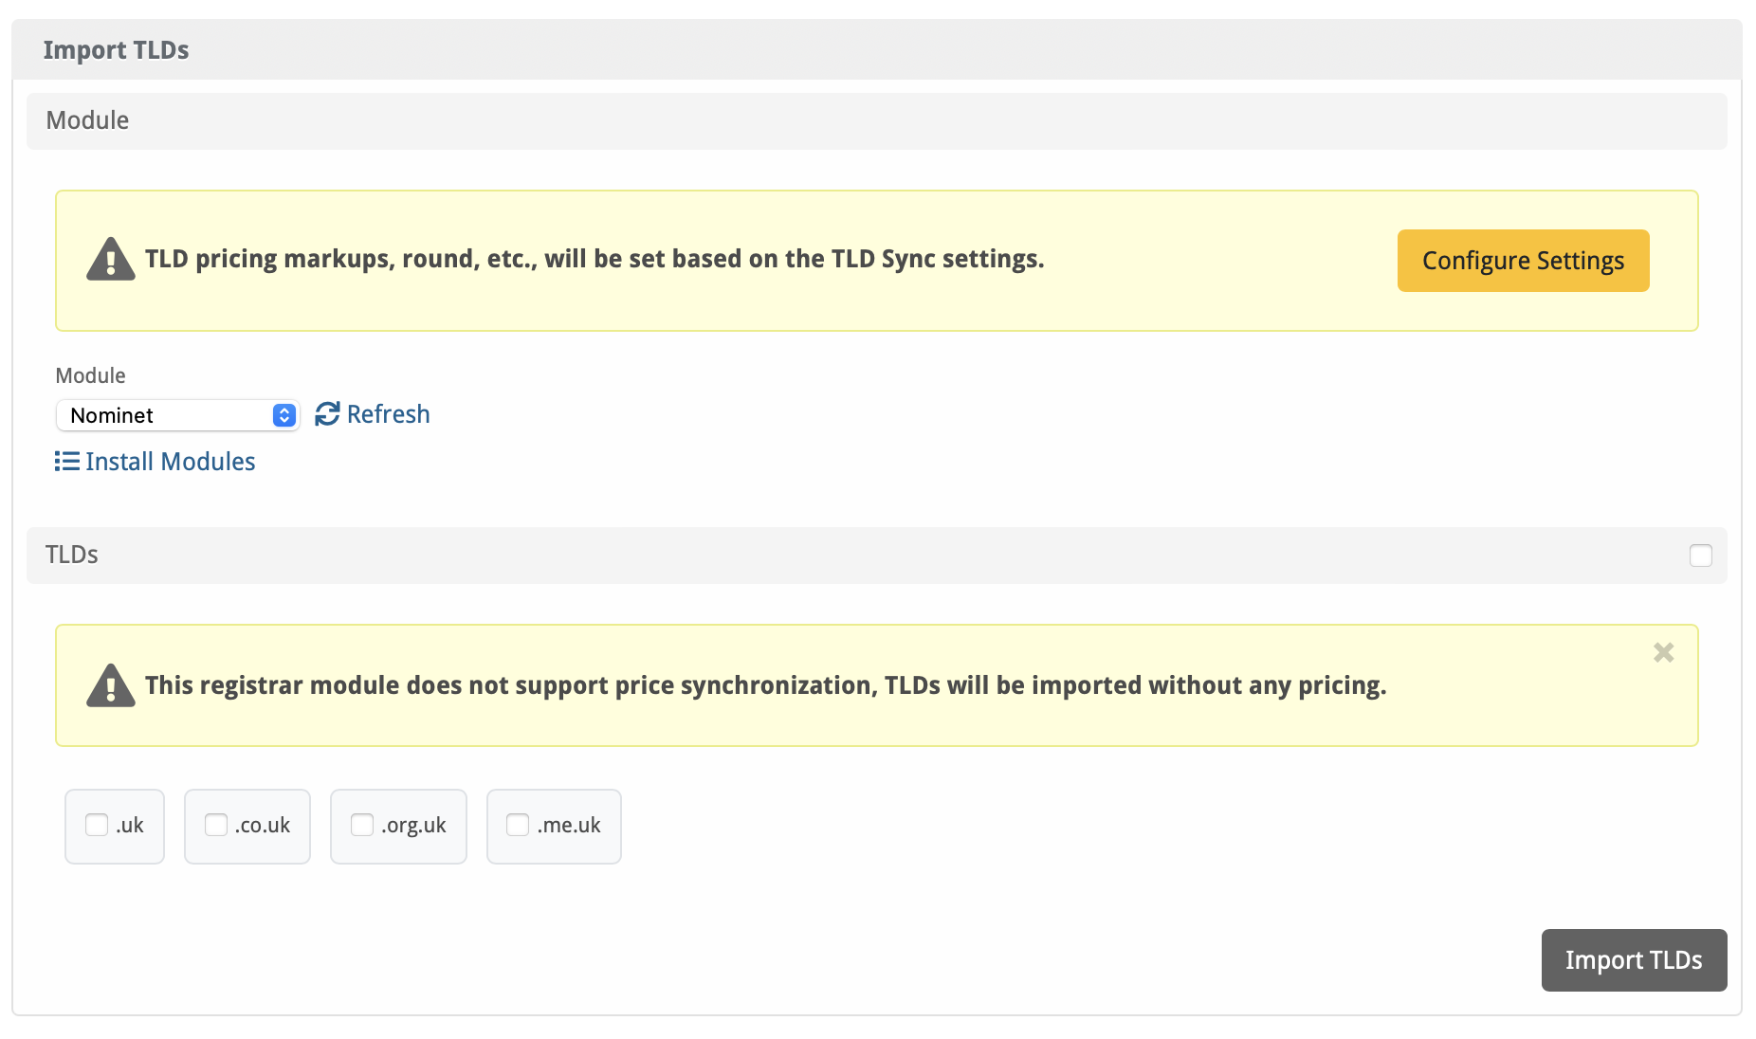
Task: Click warning triangle in TLD pricing notice
Action: click(111, 260)
